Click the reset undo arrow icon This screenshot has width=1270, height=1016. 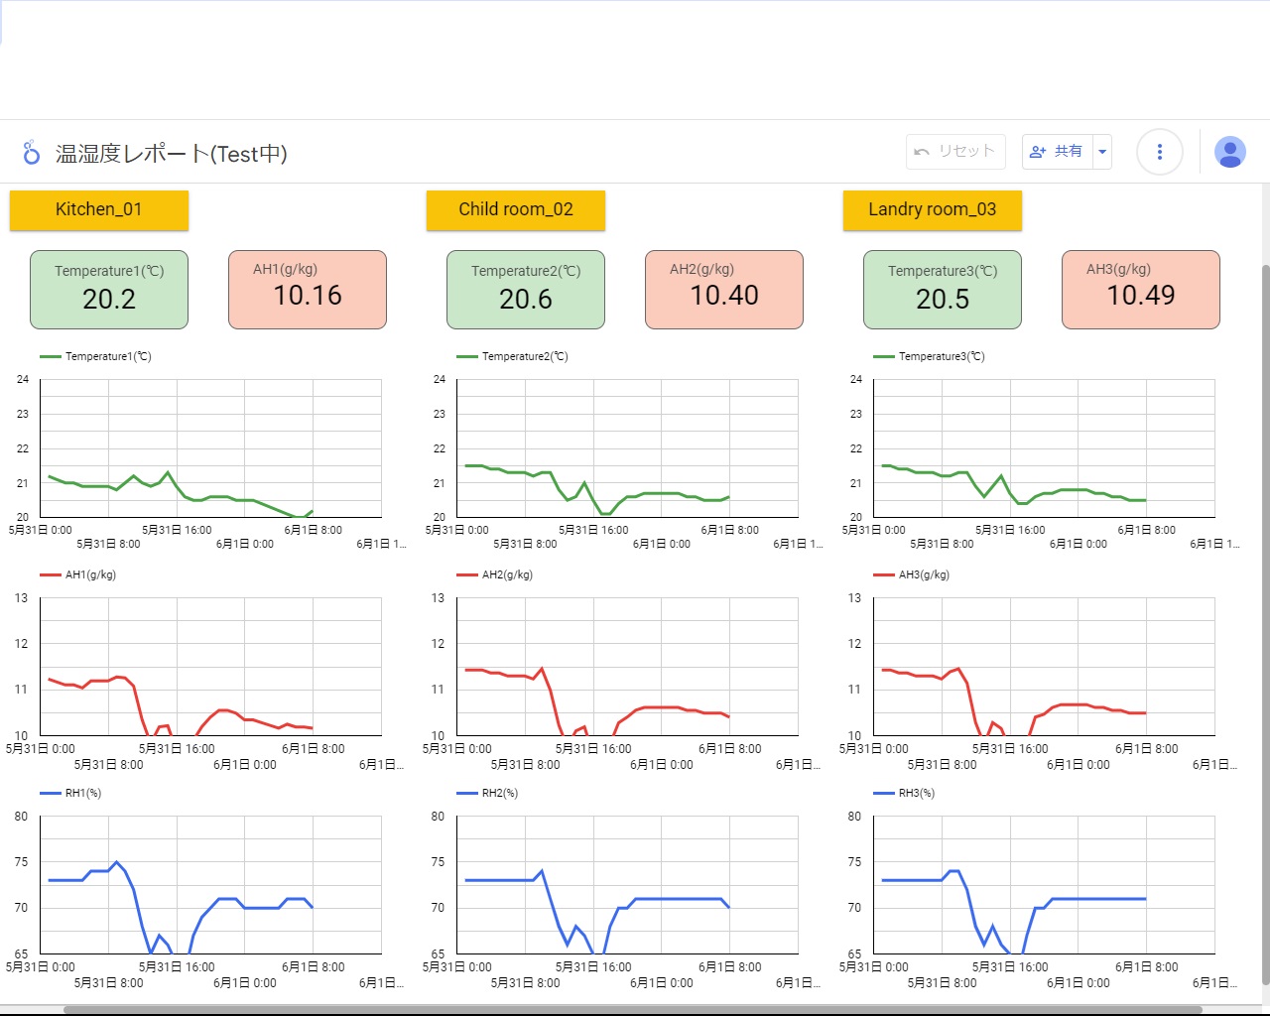pyautogui.click(x=922, y=152)
